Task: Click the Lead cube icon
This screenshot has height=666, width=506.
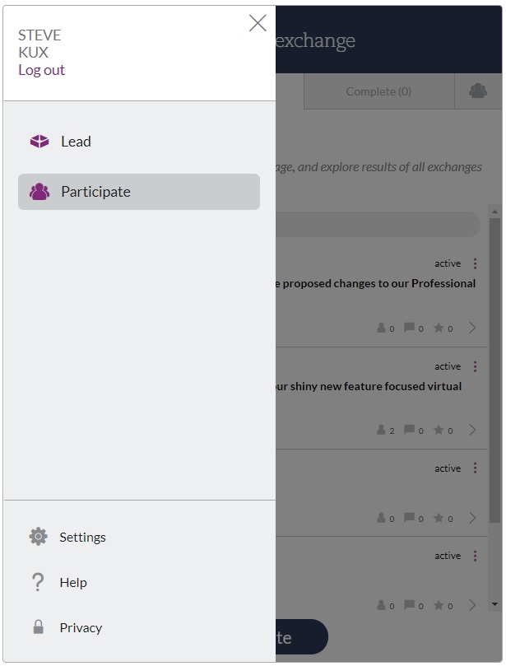Action: (x=39, y=141)
